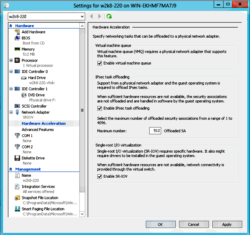Toggle Enable virtual machine queue checkbox
Screen dimensions: 250x235
100,63
